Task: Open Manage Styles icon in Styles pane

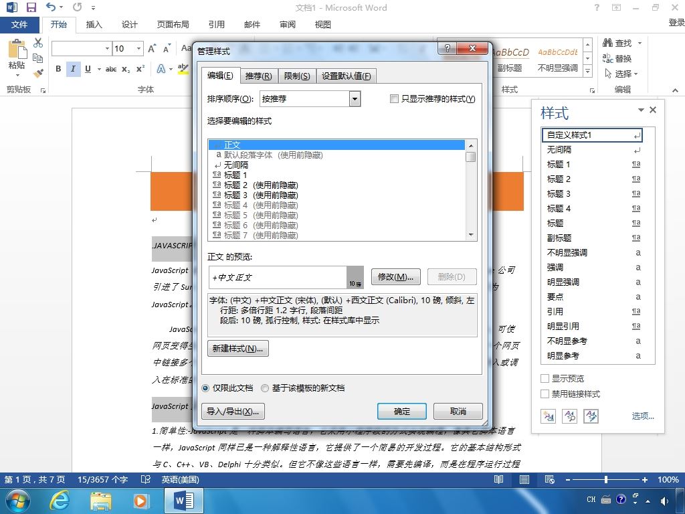Action: pos(591,416)
